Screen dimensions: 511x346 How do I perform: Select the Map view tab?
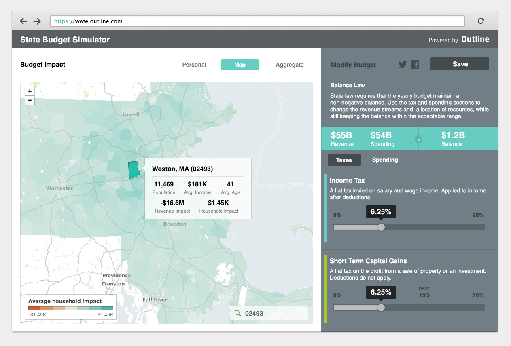(x=240, y=65)
